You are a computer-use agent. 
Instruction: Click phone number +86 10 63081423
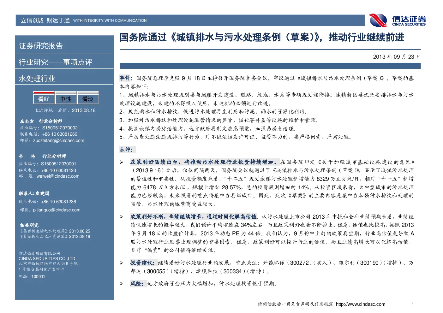tap(58, 170)
